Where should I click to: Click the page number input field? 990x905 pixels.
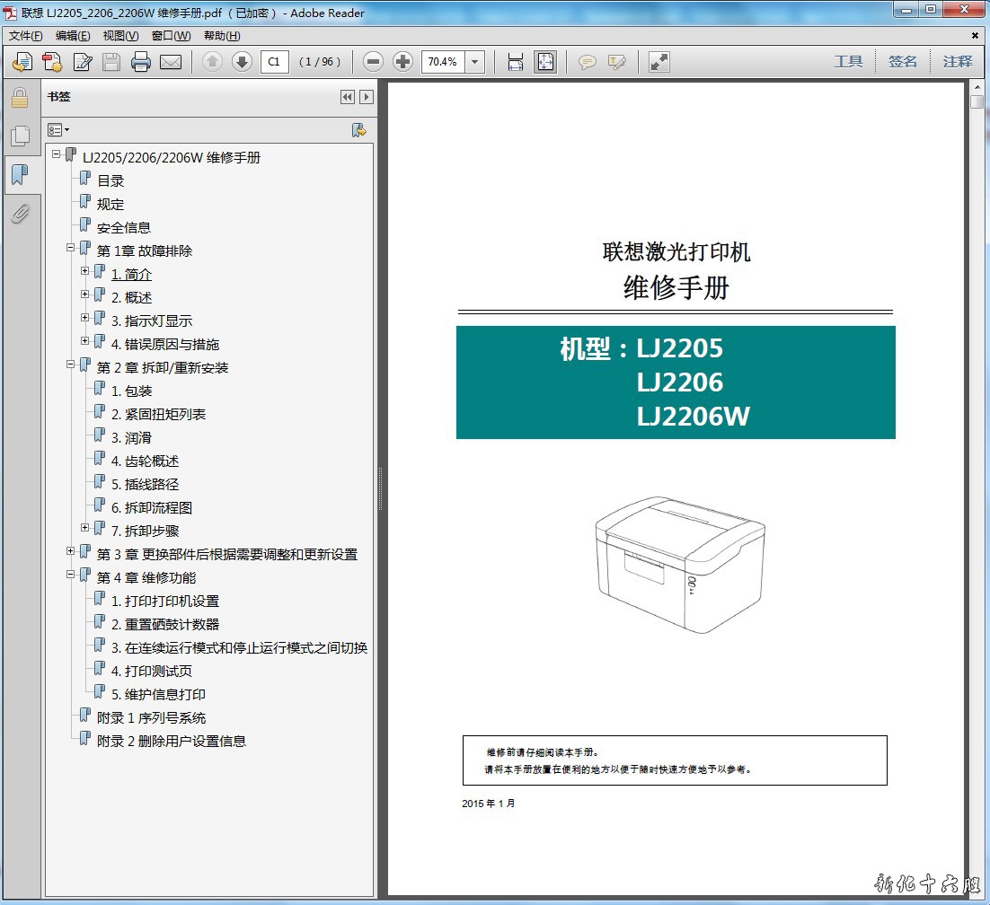[x=274, y=62]
